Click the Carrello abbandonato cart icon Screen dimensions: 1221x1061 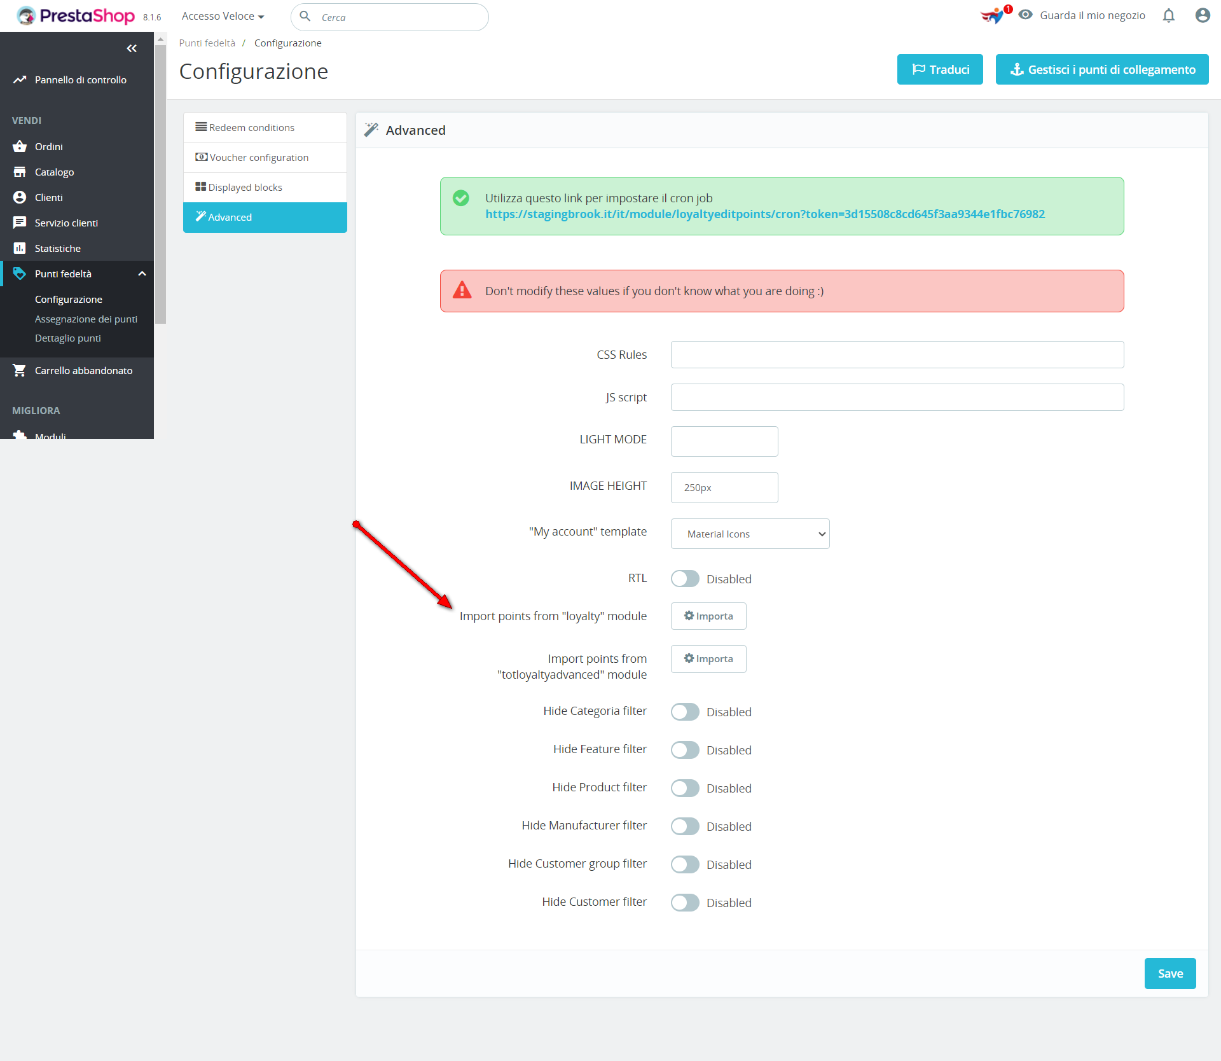(x=20, y=370)
